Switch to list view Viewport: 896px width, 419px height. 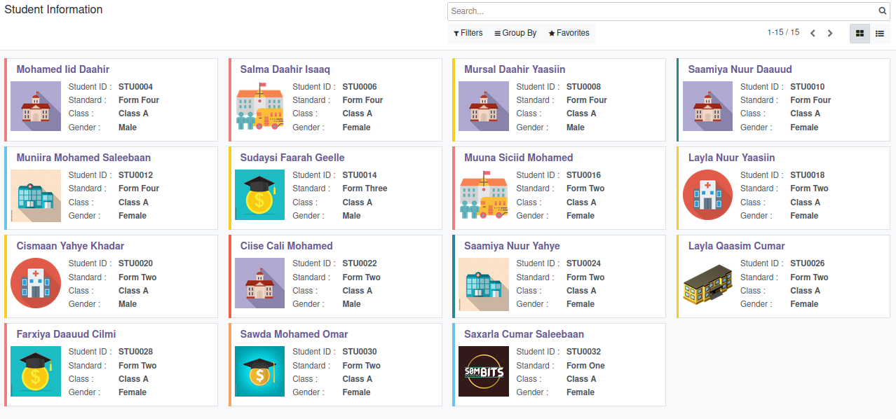[x=880, y=33]
